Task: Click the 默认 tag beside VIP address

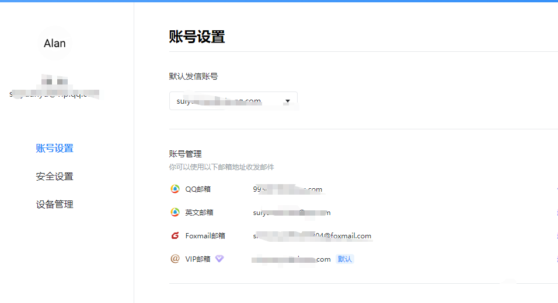Action: [344, 259]
